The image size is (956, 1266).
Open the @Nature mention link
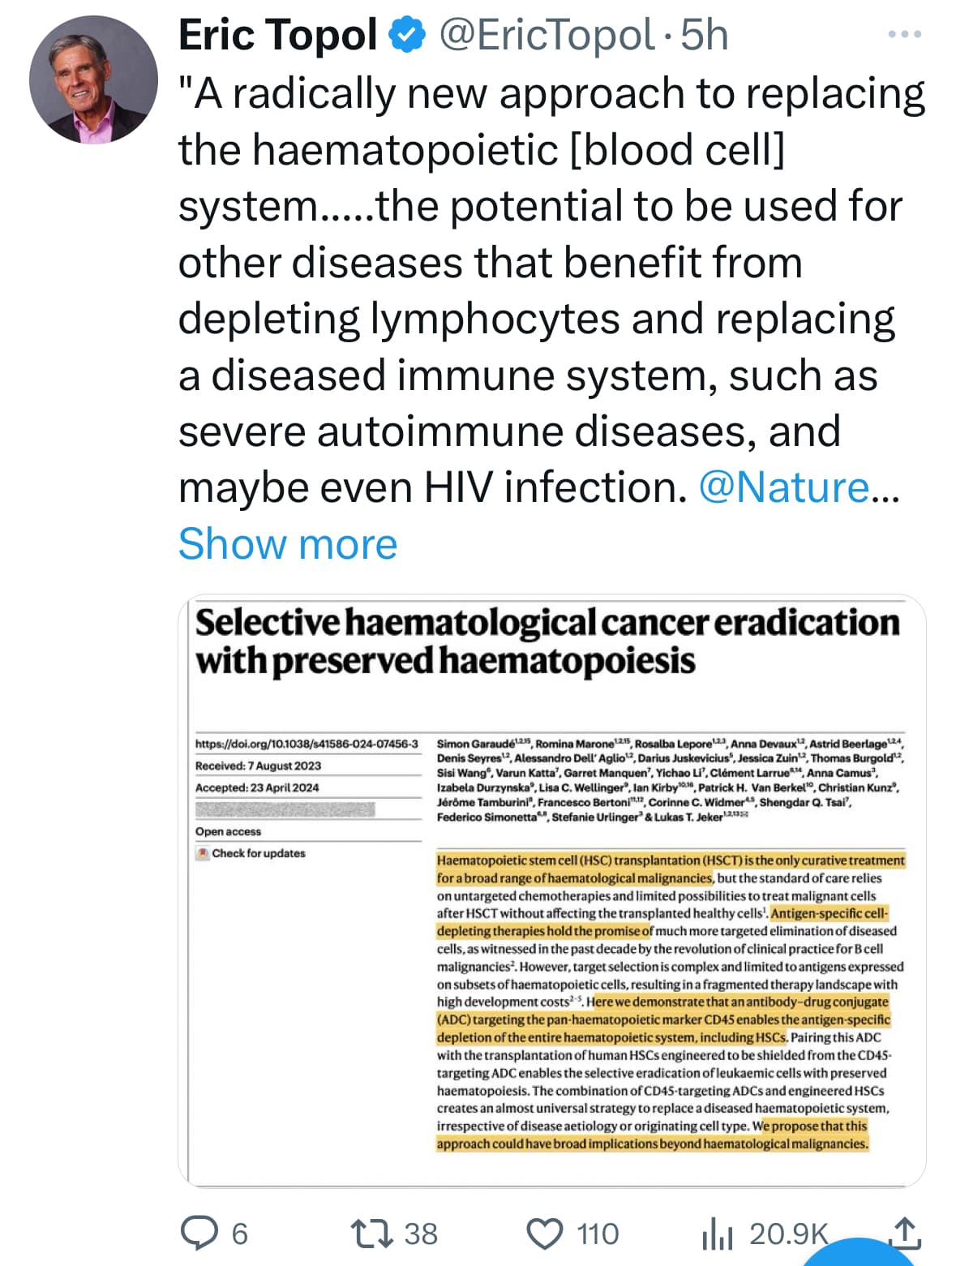pos(784,487)
